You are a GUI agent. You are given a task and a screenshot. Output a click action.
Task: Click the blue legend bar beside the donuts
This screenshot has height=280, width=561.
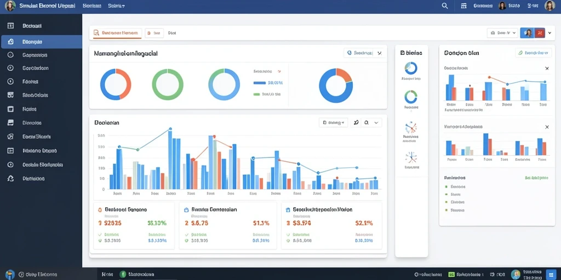(x=259, y=83)
